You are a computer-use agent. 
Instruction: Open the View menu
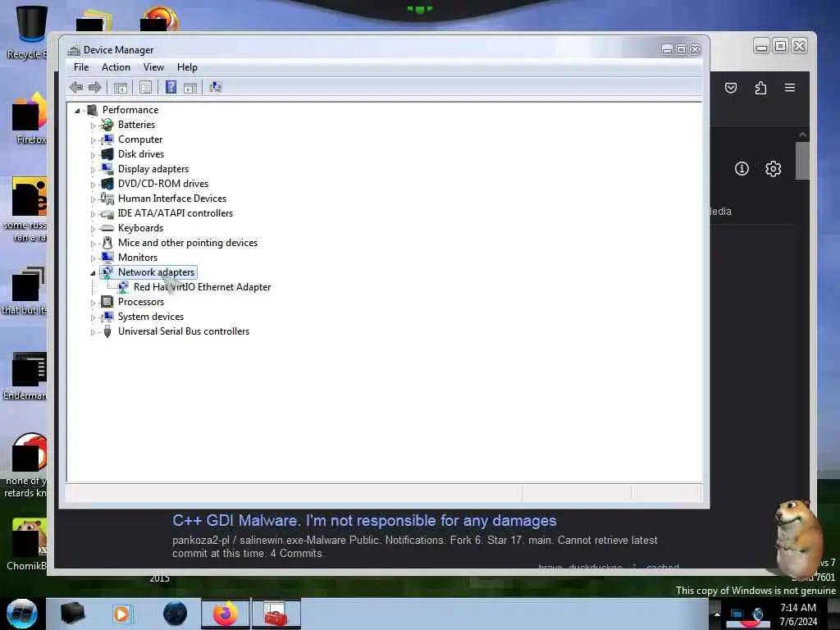pyautogui.click(x=153, y=67)
